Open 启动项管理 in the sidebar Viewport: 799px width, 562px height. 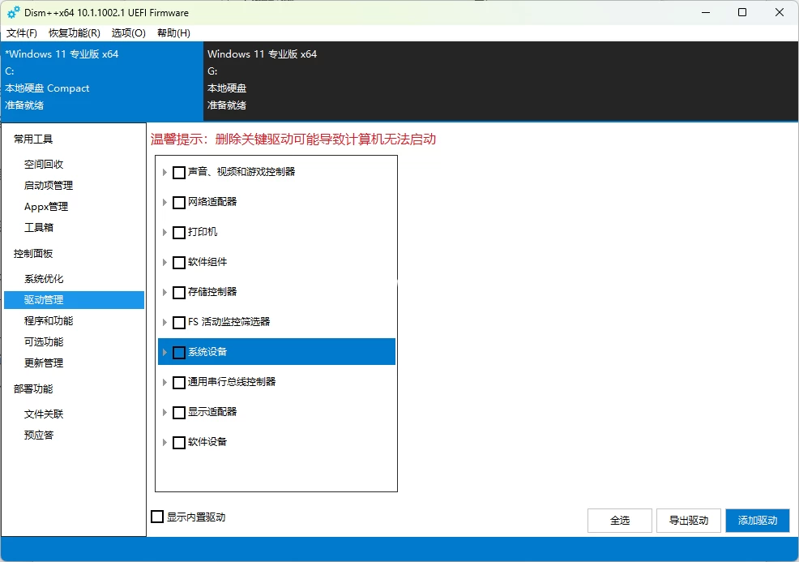(x=49, y=185)
